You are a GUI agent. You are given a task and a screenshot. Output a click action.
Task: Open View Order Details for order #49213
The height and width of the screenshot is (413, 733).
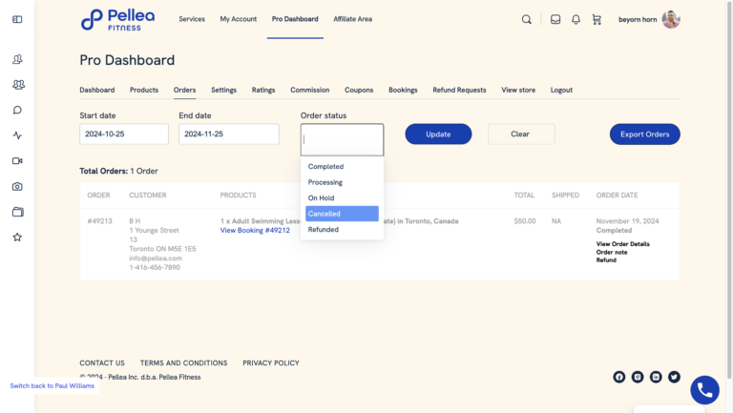click(x=622, y=244)
